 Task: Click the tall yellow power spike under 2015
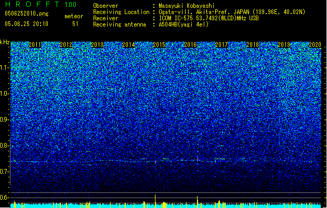pyautogui.click(x=155, y=201)
